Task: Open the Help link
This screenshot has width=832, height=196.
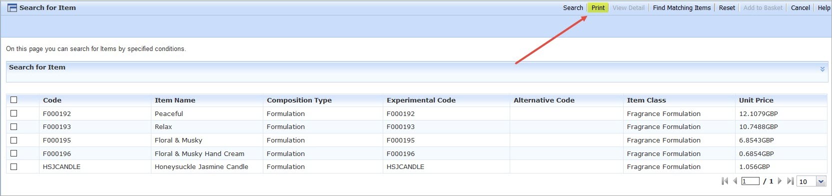Action: tap(824, 7)
